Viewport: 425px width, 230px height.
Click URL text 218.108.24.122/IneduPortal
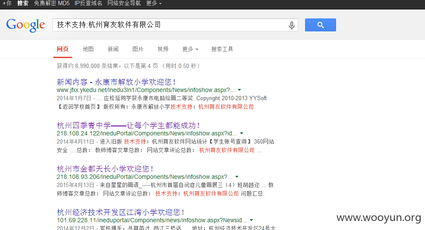[147, 133]
